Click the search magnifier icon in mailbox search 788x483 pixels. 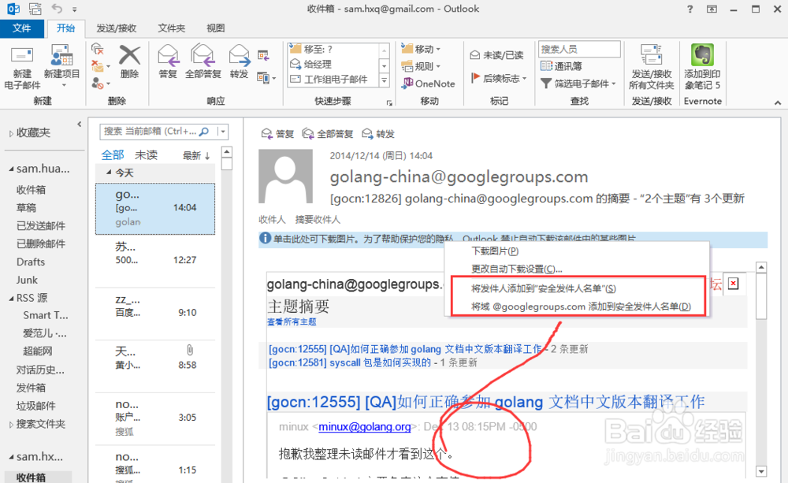coord(204,132)
